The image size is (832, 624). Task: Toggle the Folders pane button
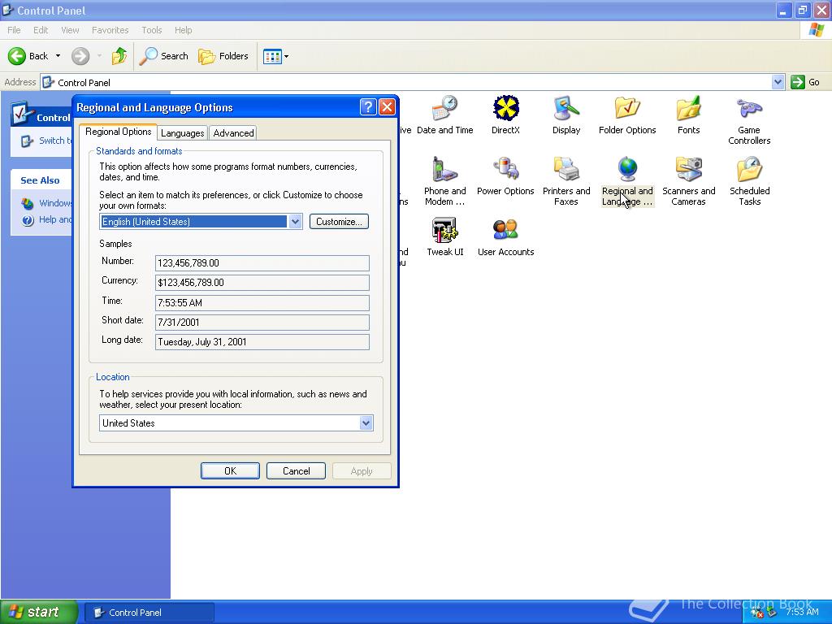coord(223,56)
